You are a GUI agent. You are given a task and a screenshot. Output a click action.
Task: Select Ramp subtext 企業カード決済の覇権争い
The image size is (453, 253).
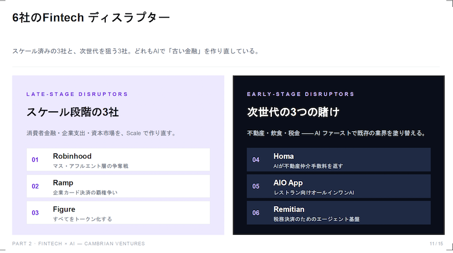point(85,193)
